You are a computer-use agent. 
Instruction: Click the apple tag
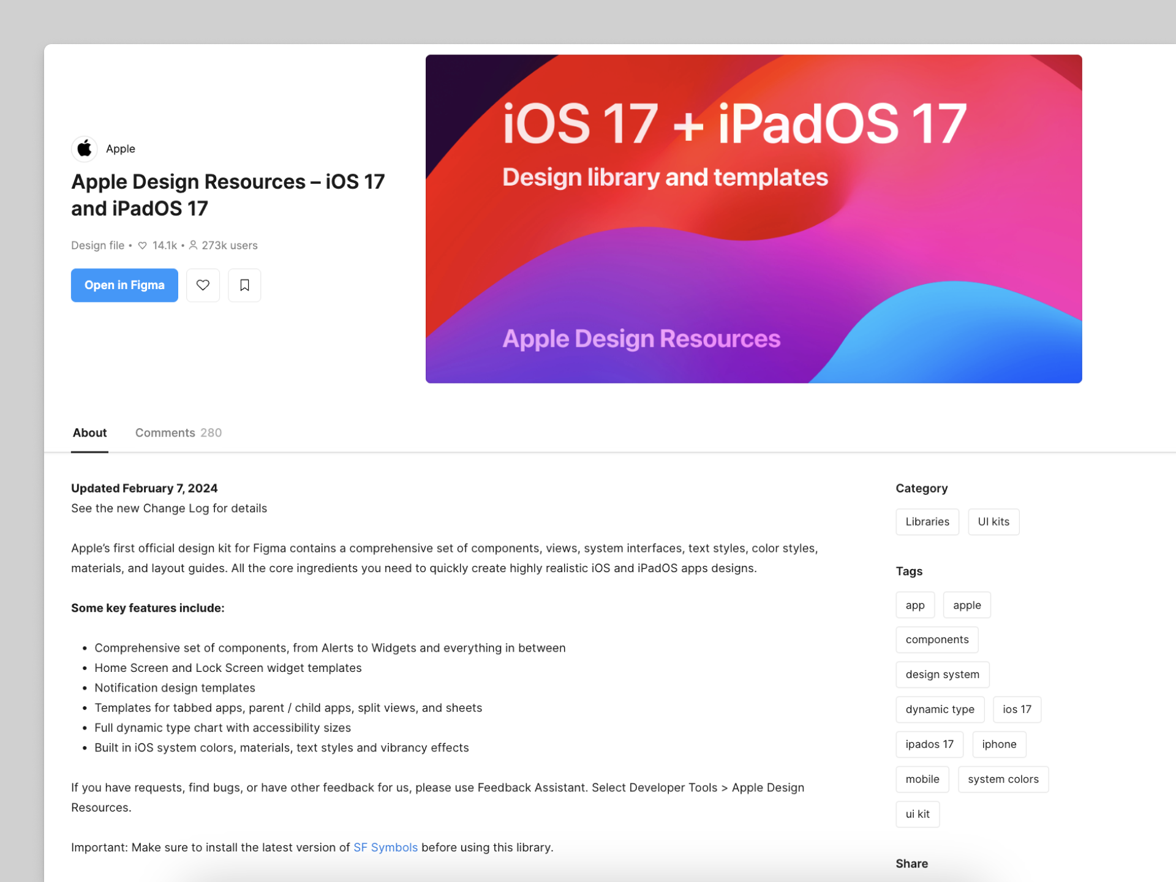click(x=967, y=605)
